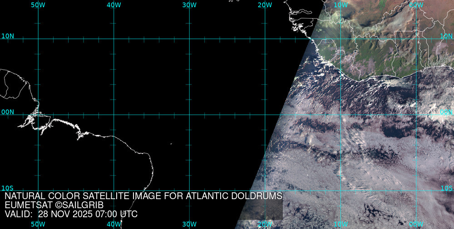Click the 40W longitude label at top
This screenshot has width=454, height=229.
click(113, 5)
